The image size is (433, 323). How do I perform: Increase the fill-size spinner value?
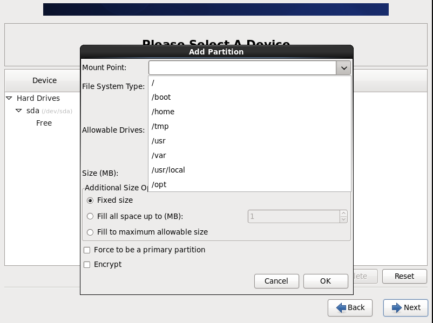point(343,214)
